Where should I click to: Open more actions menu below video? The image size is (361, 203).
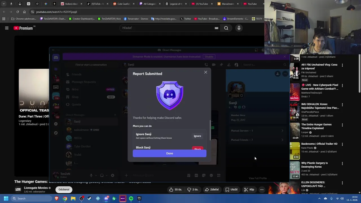[x=262, y=189]
